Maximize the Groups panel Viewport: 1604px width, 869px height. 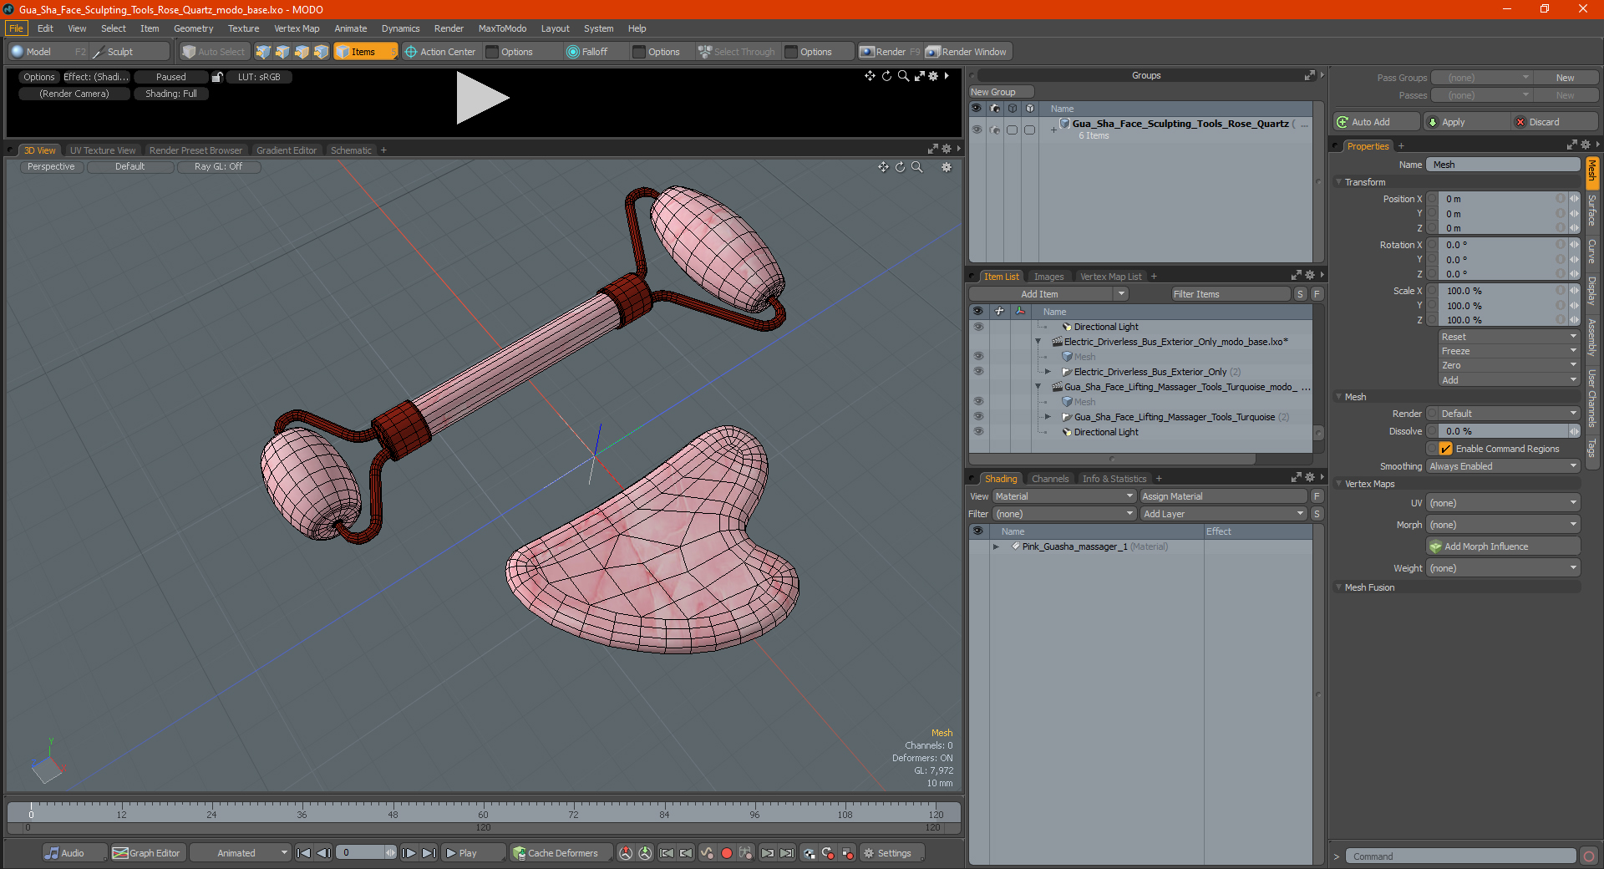click(1309, 75)
